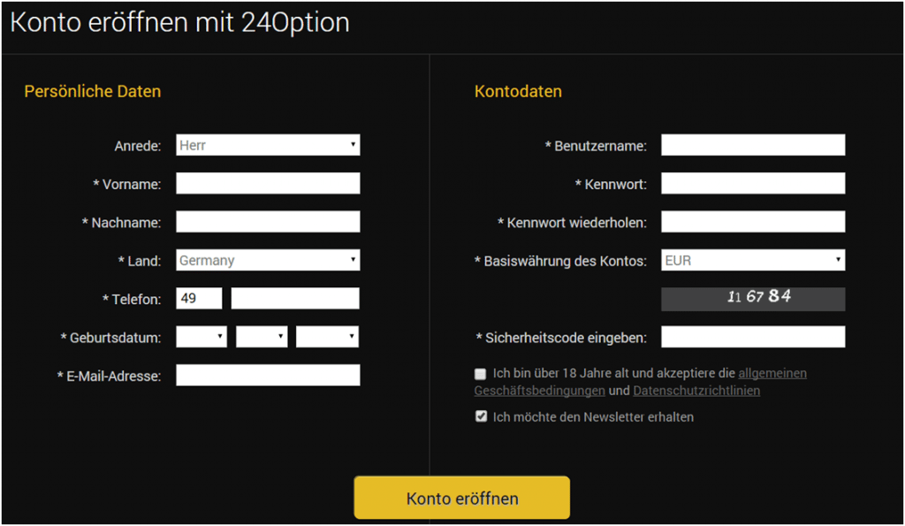Check the over 18 years acceptance checkbox
This screenshot has width=905, height=526.
pyautogui.click(x=480, y=374)
